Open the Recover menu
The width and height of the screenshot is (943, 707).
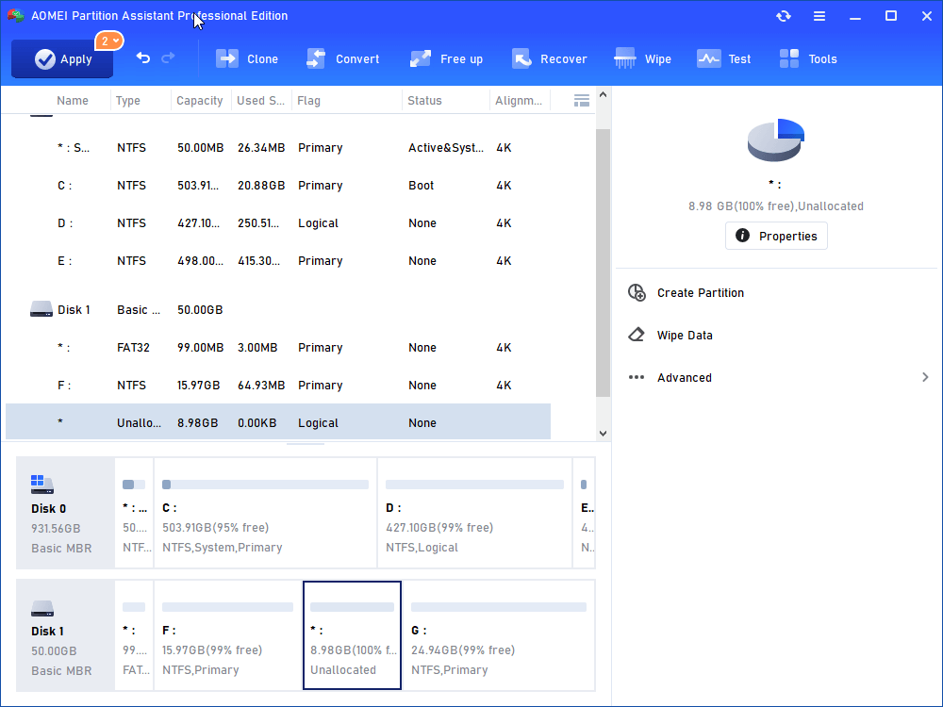[x=549, y=58]
